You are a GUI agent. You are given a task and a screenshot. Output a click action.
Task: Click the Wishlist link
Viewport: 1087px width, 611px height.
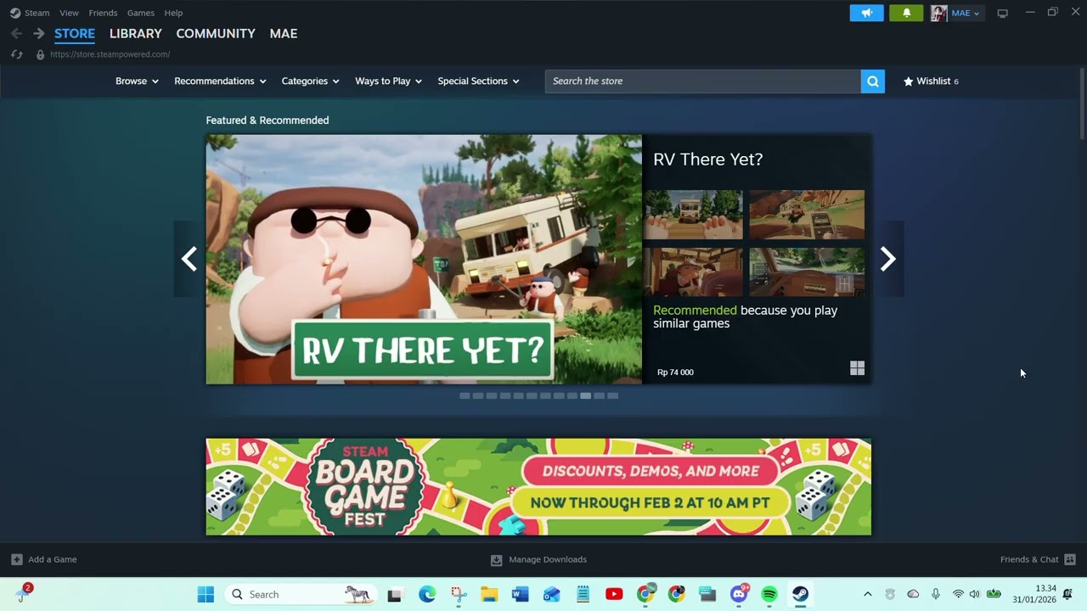[x=933, y=81]
